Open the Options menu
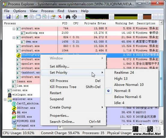This screenshot has height=138, width=166. click(x=20, y=11)
